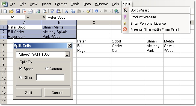
Task: Open a file with the folder icon
Action: [11, 11]
